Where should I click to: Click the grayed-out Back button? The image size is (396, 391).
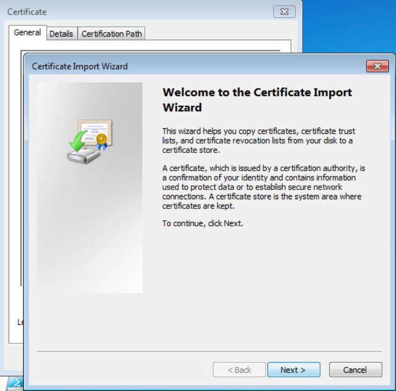pyautogui.click(x=239, y=370)
